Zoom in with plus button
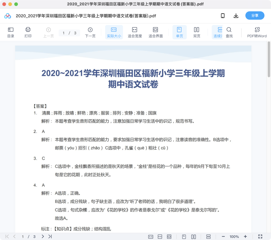271x240 pixels. pyautogui.click(x=245, y=236)
